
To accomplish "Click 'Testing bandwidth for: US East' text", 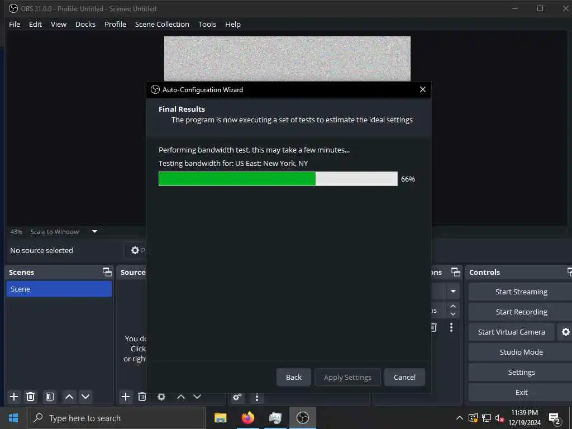I will pyautogui.click(x=233, y=164).
